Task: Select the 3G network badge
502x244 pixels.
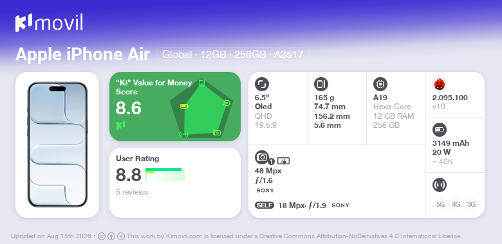Action: [471, 204]
